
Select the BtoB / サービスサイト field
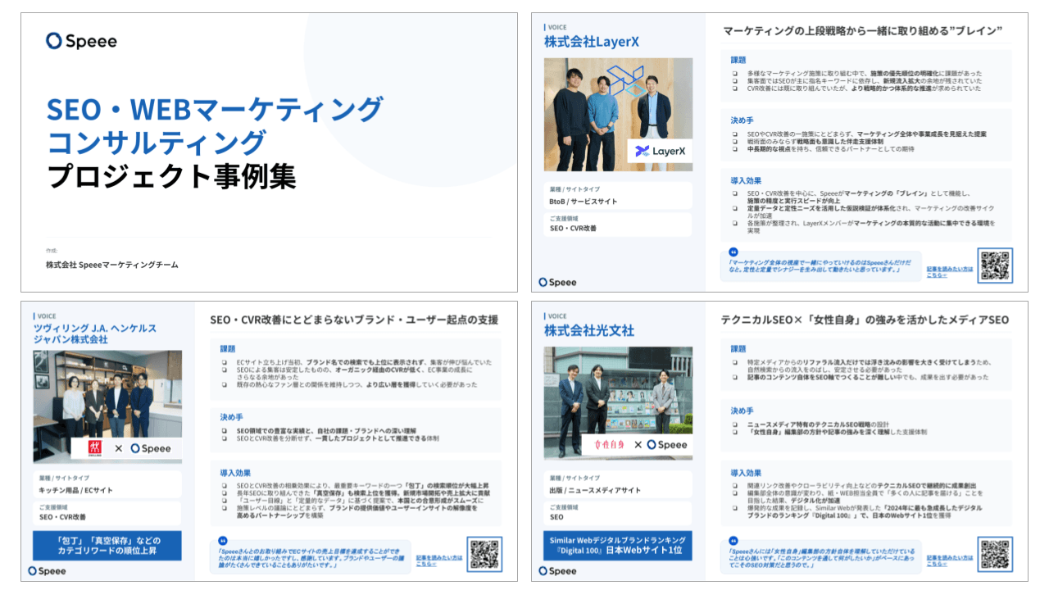[x=618, y=196]
